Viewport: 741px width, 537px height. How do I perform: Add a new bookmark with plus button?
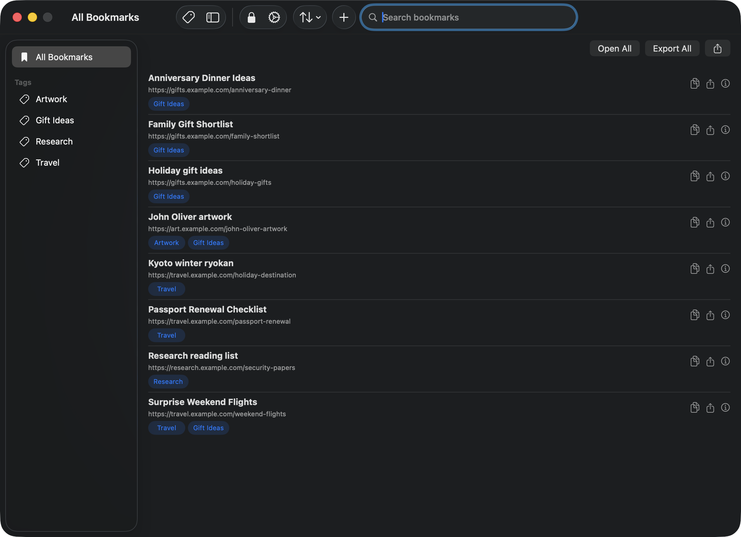pos(344,17)
